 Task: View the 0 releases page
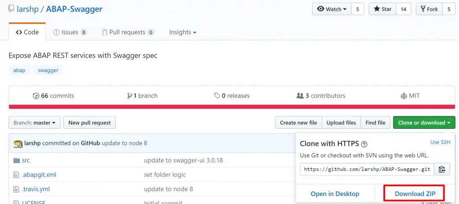(x=232, y=96)
